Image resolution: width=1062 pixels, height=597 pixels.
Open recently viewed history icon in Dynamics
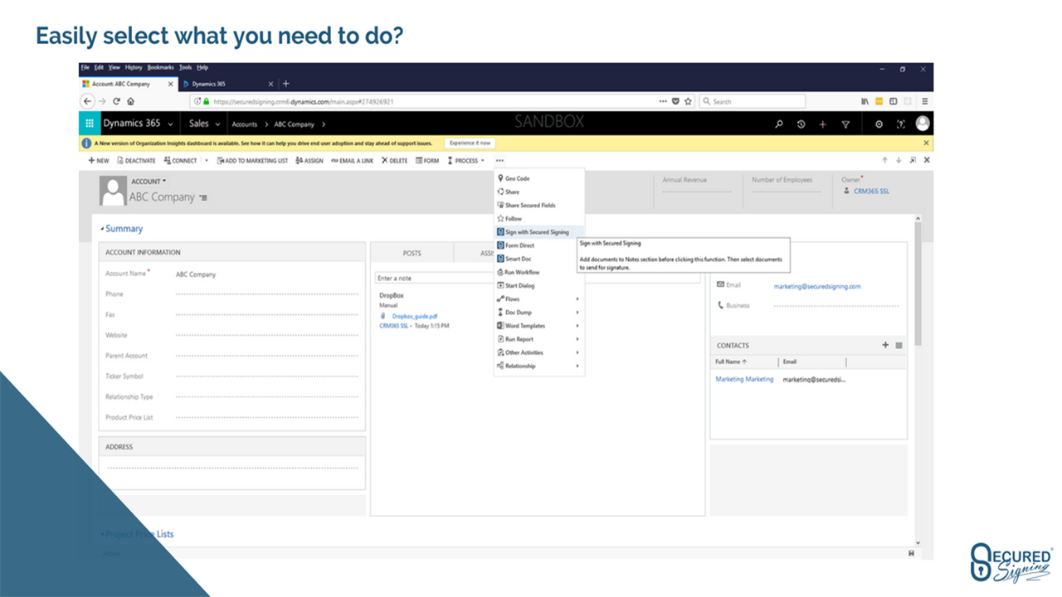801,124
